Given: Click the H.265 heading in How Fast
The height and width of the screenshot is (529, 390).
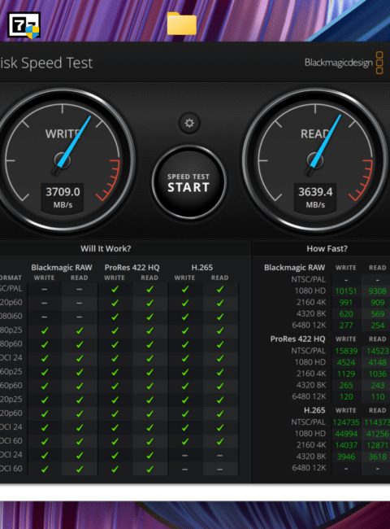Looking at the screenshot, I should (314, 410).
